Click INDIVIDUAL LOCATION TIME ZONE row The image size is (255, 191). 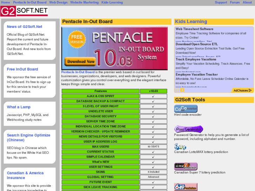click(x=114, y=126)
